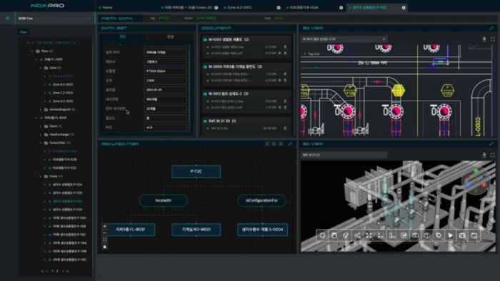Viewport: 500px width, 281px height.
Task: Collapse the Zone folder in BOM tree
Action: click(x=41, y=68)
